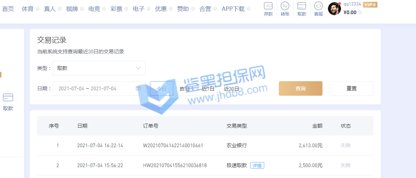The width and height of the screenshot is (416, 178).
Task: Click the left sidebar 取款 card icon
Action: coord(8,98)
